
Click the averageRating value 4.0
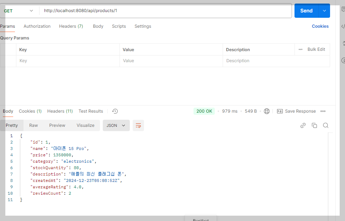(x=78, y=187)
